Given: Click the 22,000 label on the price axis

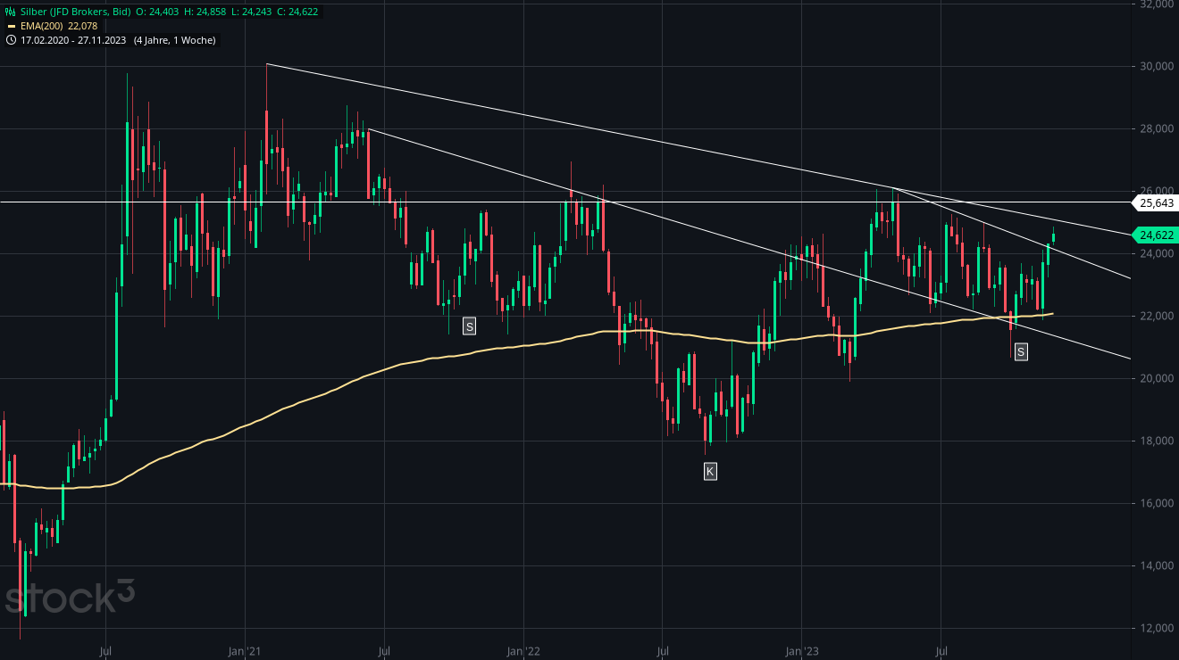Looking at the screenshot, I should (x=1156, y=316).
